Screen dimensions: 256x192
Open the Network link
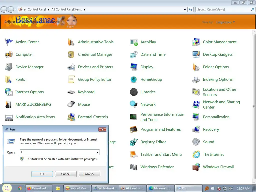pos(148,104)
